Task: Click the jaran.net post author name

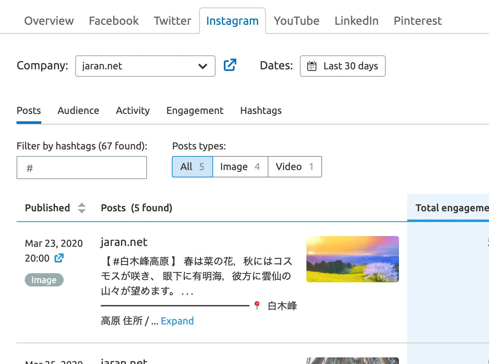Action: coord(124,242)
